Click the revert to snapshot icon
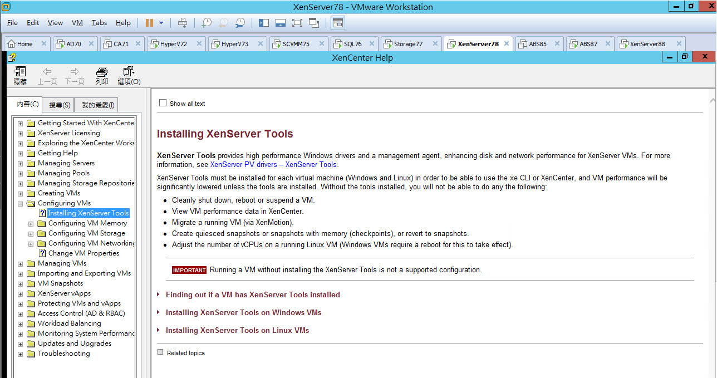This screenshot has height=378, width=717. click(x=223, y=23)
